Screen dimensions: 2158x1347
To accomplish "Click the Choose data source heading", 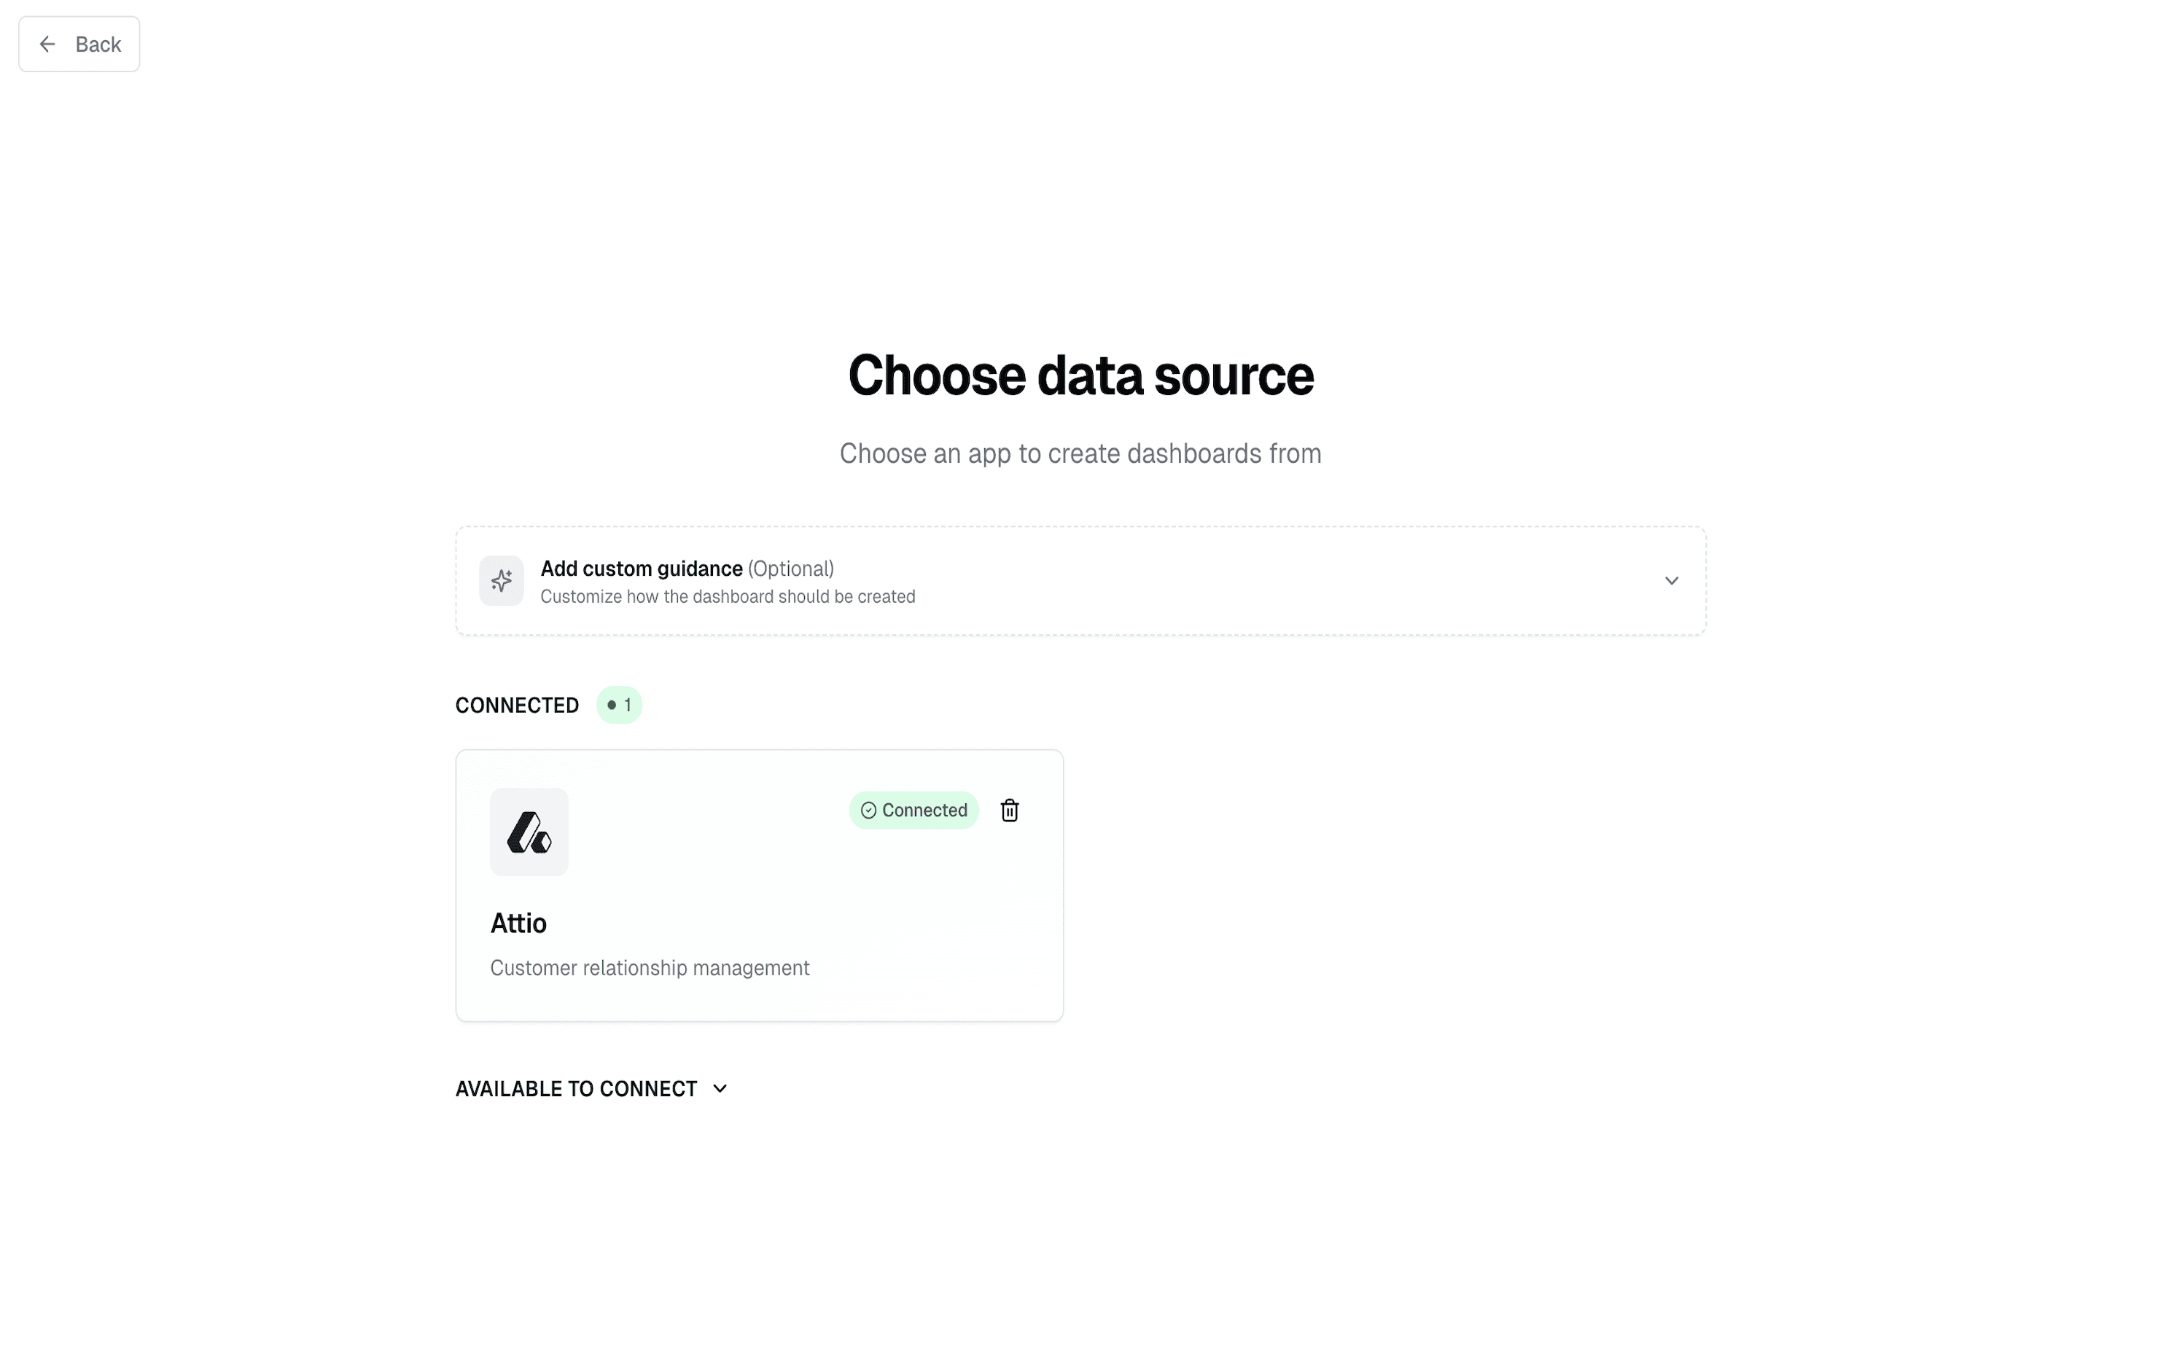I will pyautogui.click(x=1080, y=375).
